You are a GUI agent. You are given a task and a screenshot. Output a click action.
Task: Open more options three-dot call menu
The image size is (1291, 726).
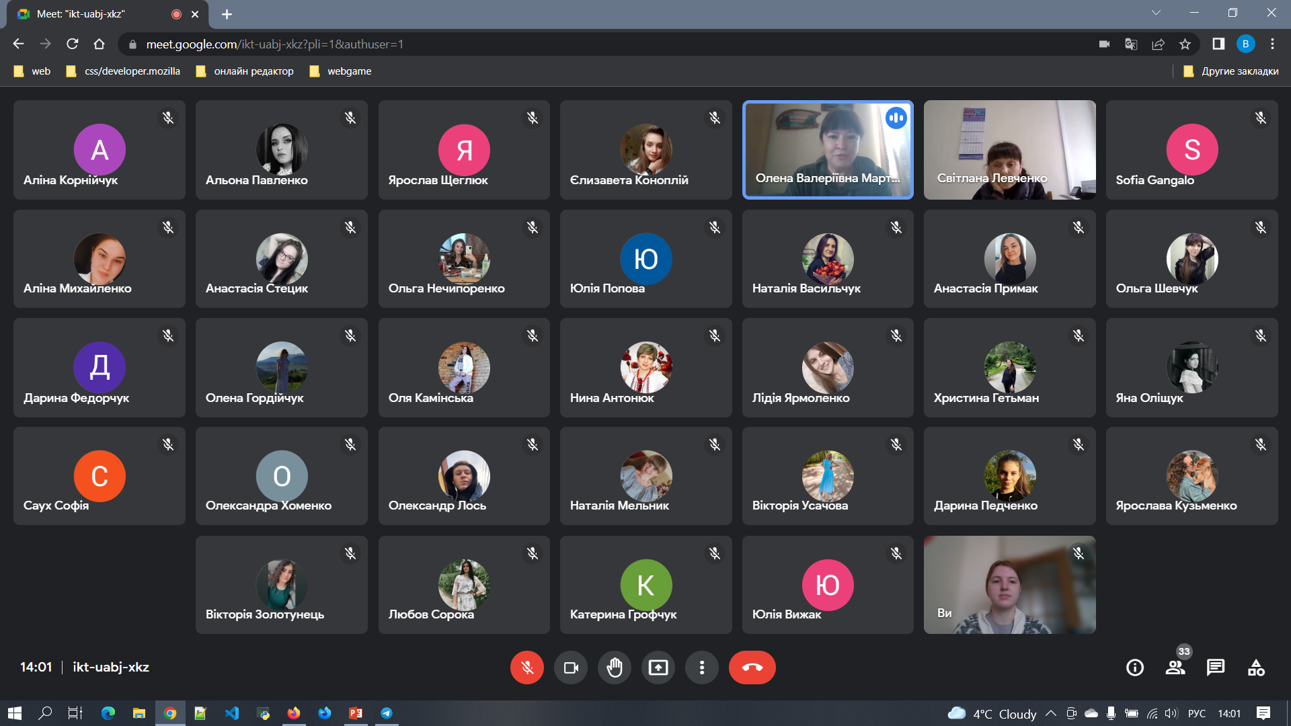click(701, 668)
